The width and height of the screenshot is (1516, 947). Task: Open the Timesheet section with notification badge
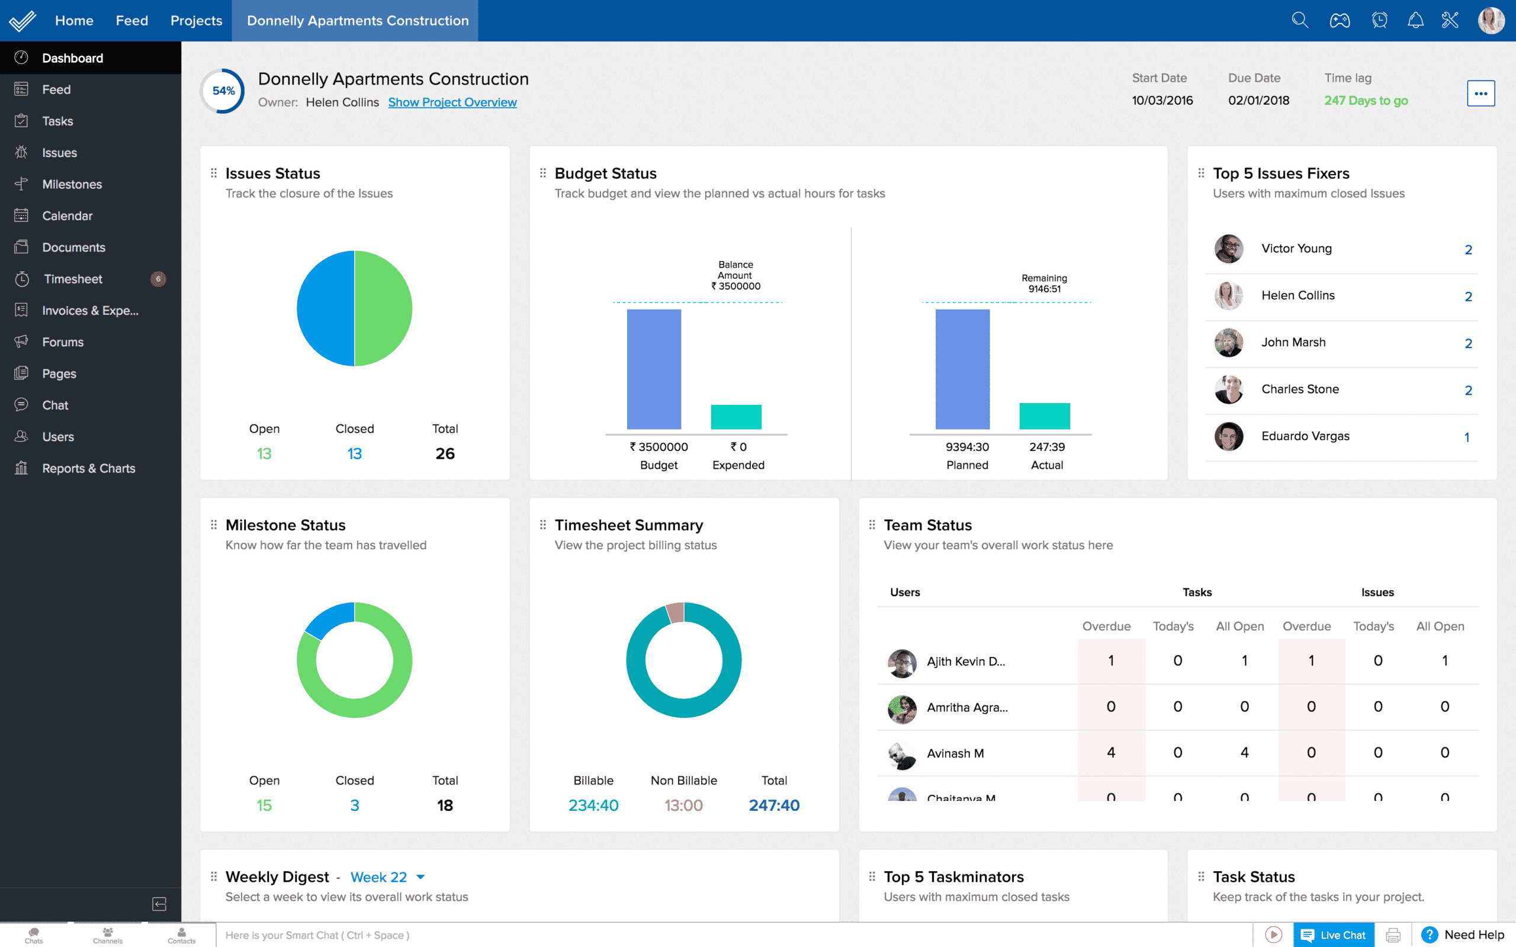(71, 279)
